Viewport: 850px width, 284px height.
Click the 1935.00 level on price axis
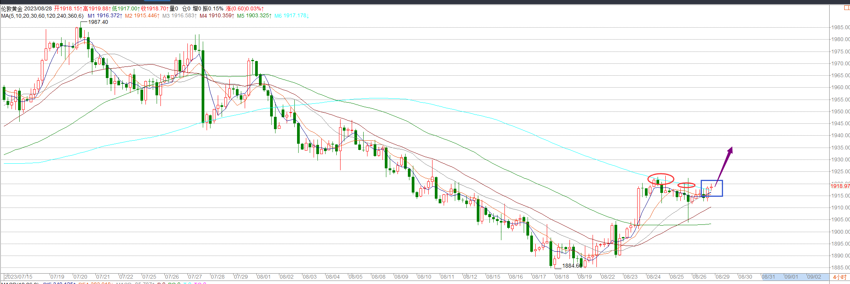point(840,148)
